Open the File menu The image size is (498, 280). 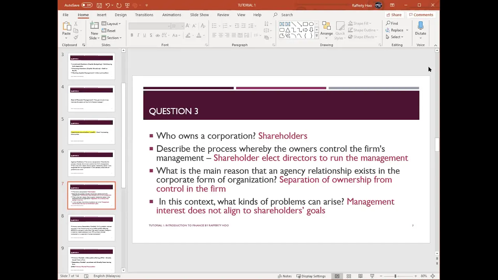tap(66, 15)
